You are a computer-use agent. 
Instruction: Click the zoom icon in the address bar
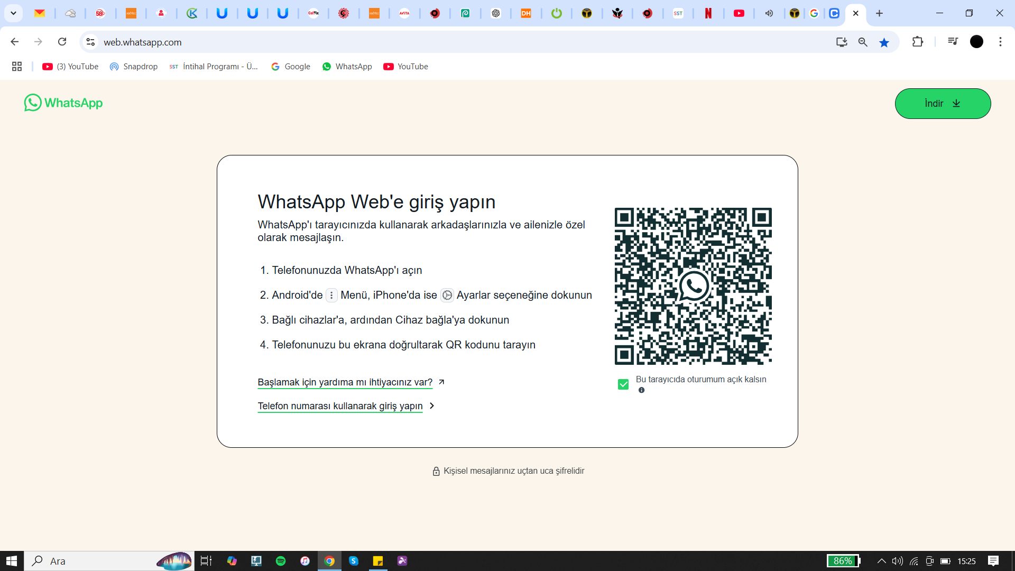(x=863, y=42)
